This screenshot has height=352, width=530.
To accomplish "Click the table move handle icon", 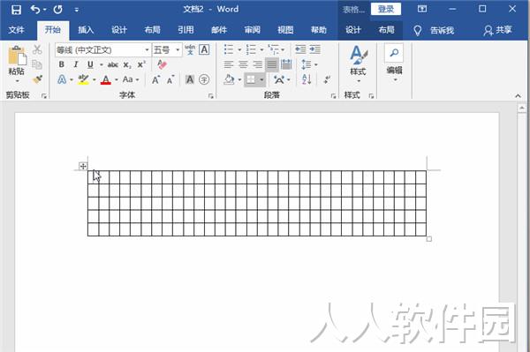I will (x=83, y=166).
